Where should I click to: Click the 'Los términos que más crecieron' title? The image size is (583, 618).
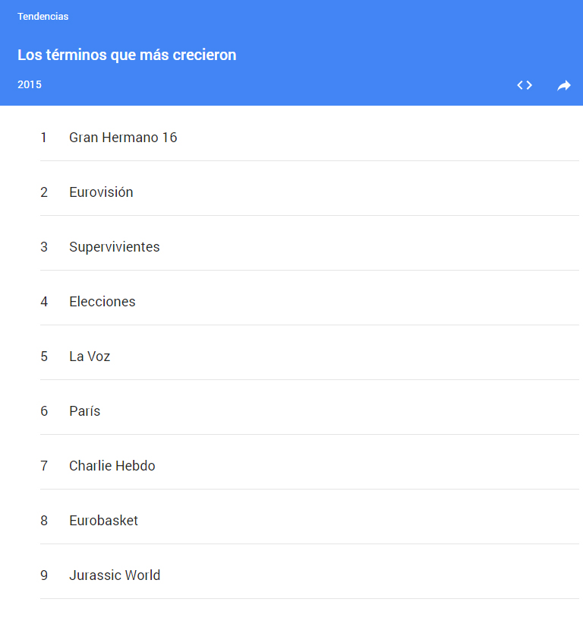click(127, 55)
